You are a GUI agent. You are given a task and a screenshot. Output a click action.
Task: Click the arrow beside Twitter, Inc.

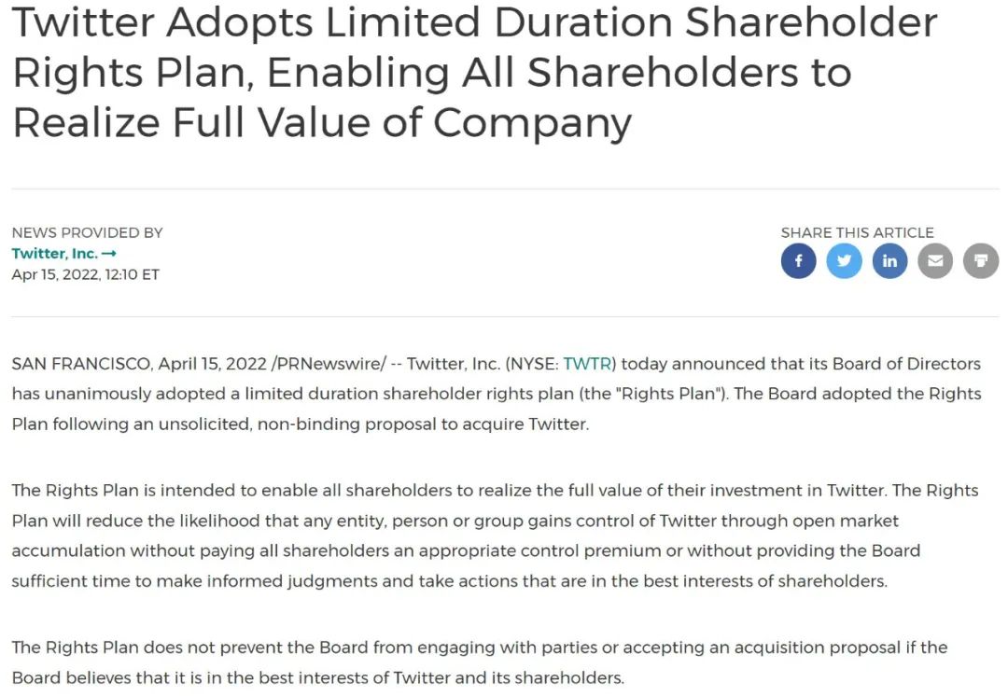point(109,254)
